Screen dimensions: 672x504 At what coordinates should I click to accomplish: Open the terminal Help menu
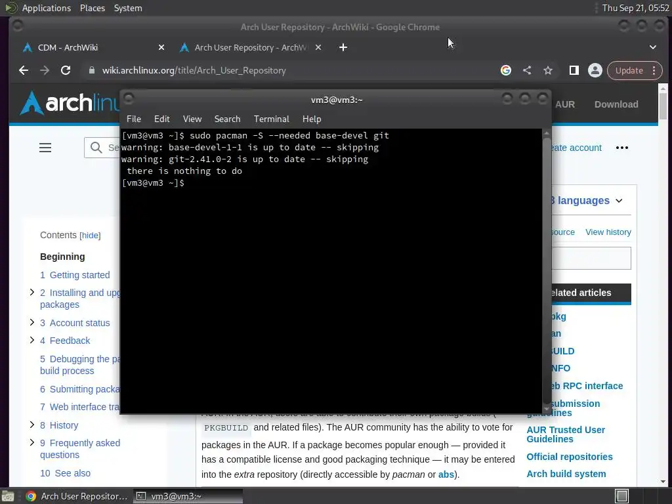click(x=312, y=119)
